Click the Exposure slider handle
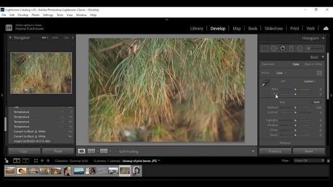 (295, 108)
